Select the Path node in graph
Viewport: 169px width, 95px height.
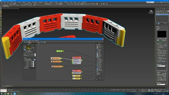59,51
